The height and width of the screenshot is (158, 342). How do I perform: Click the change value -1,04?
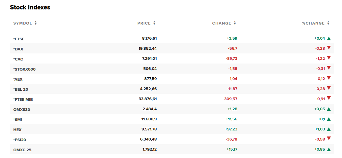click(x=233, y=79)
